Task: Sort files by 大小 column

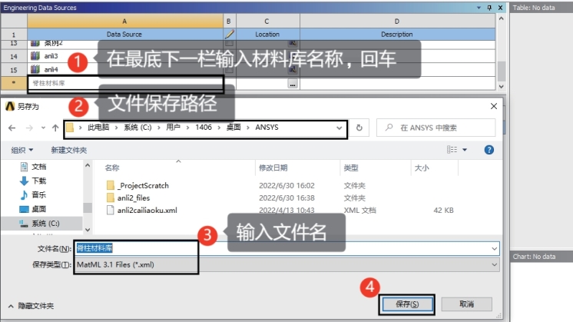Action: click(422, 168)
